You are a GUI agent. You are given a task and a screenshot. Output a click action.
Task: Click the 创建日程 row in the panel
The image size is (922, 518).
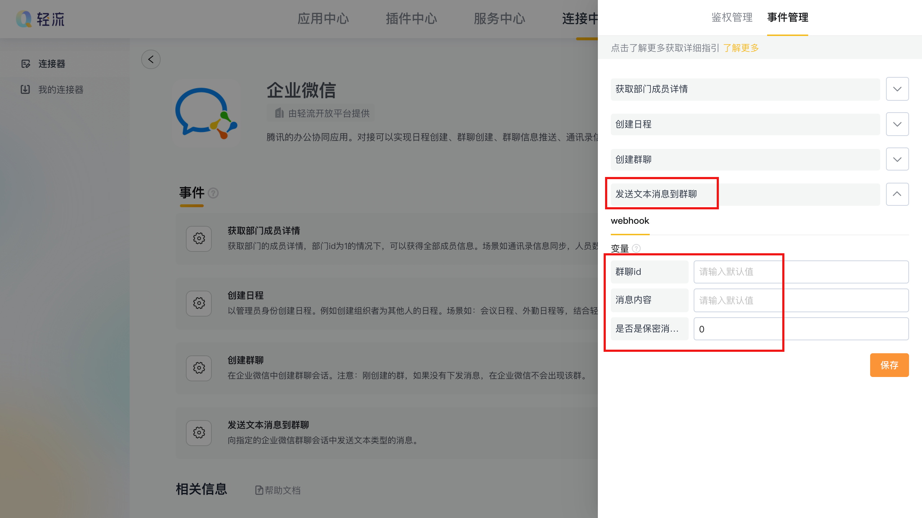pos(745,124)
